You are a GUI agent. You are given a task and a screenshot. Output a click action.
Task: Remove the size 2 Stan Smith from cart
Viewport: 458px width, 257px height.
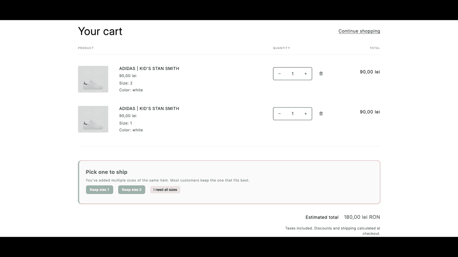321,74
